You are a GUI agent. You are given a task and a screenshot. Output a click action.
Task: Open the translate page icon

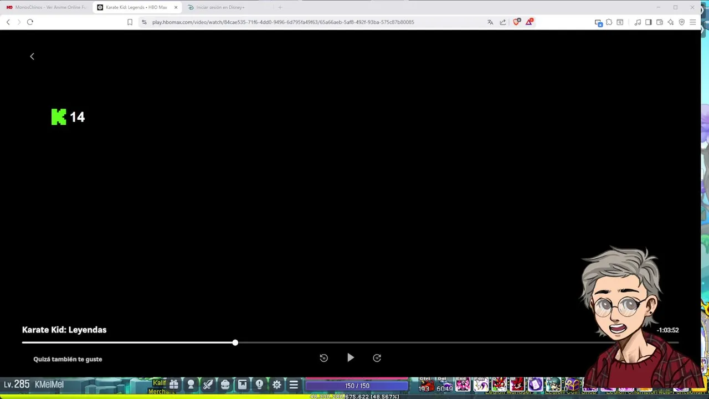pyautogui.click(x=490, y=22)
